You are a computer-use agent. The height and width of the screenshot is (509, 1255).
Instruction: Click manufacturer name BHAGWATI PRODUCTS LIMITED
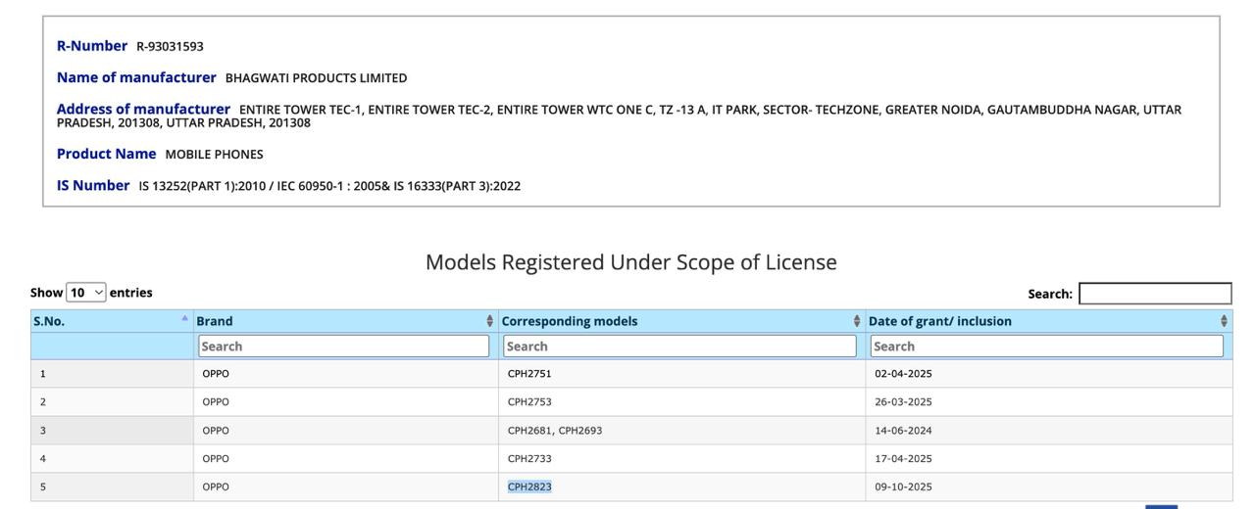(x=316, y=78)
